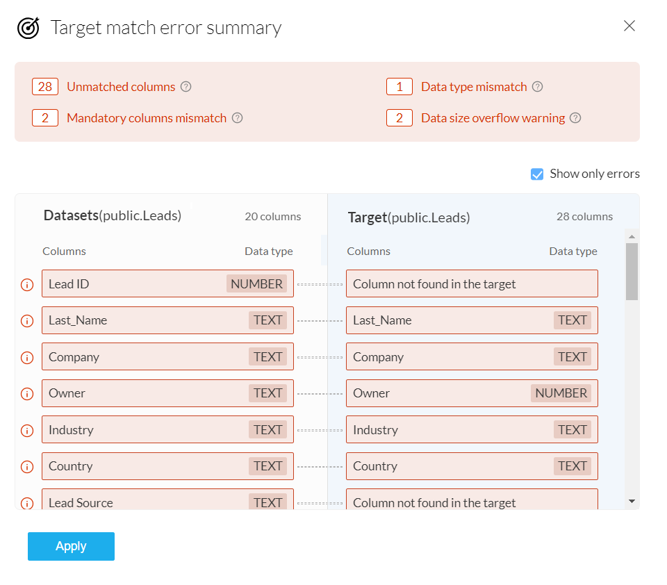Click the scroll down arrow in column list
This screenshot has height=585, width=667.
point(632,501)
